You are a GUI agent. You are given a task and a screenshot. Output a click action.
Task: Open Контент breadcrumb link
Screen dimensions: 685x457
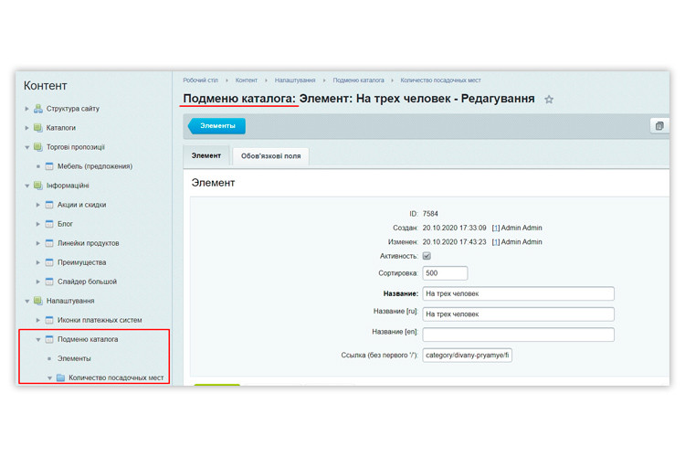247,80
